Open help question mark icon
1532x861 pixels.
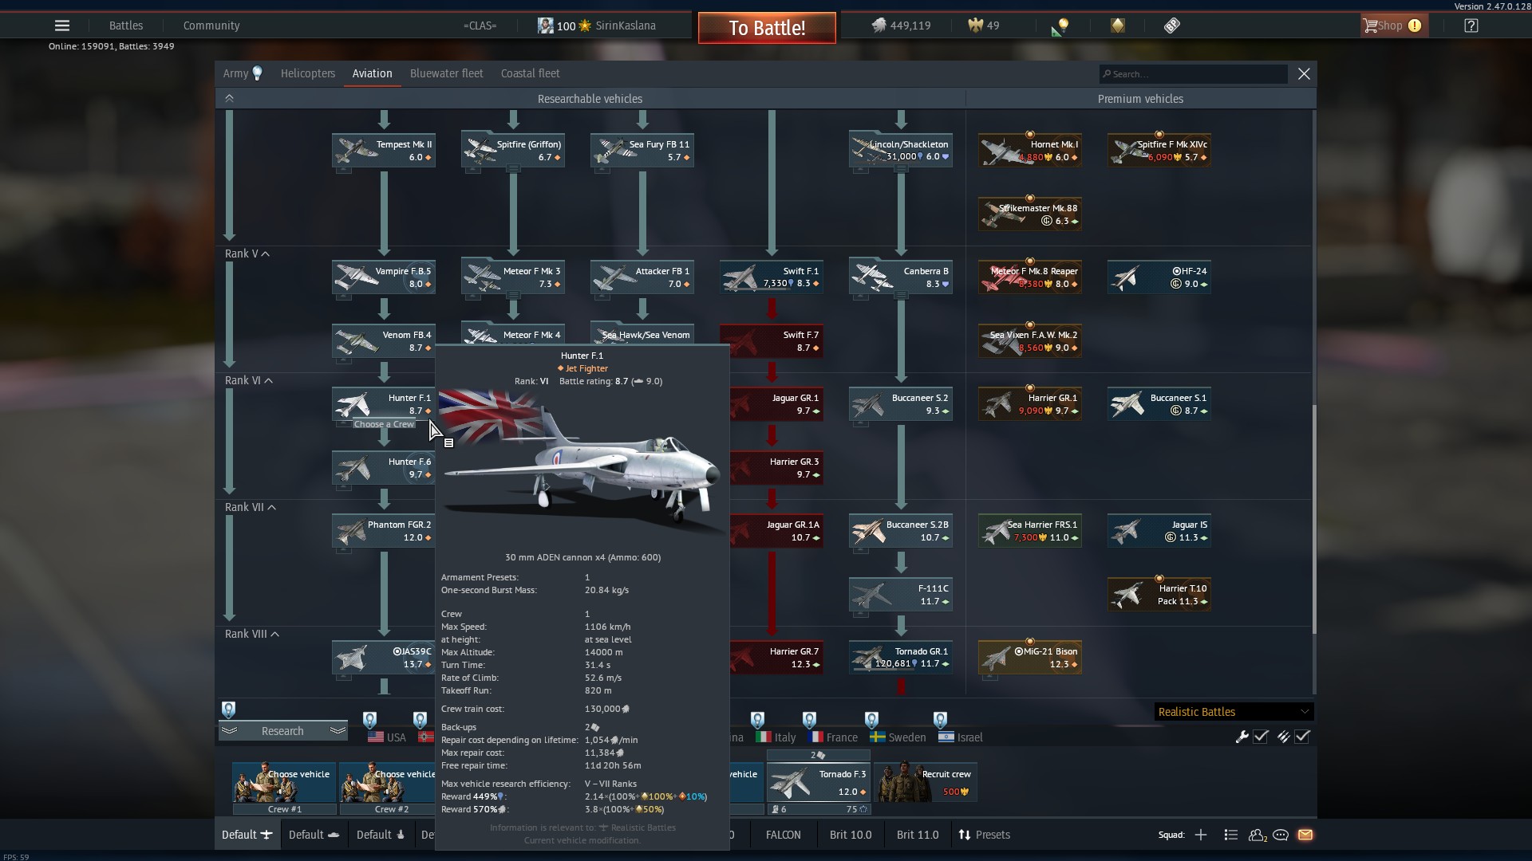(1471, 26)
